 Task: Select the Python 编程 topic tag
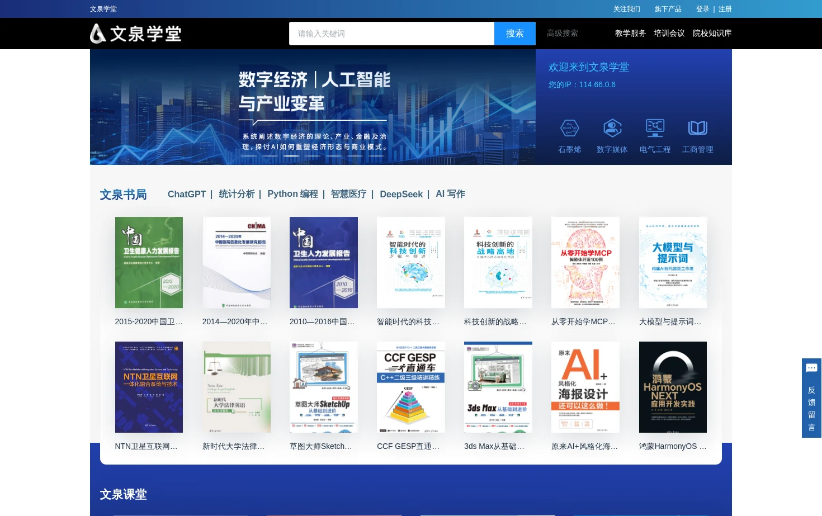click(x=292, y=194)
